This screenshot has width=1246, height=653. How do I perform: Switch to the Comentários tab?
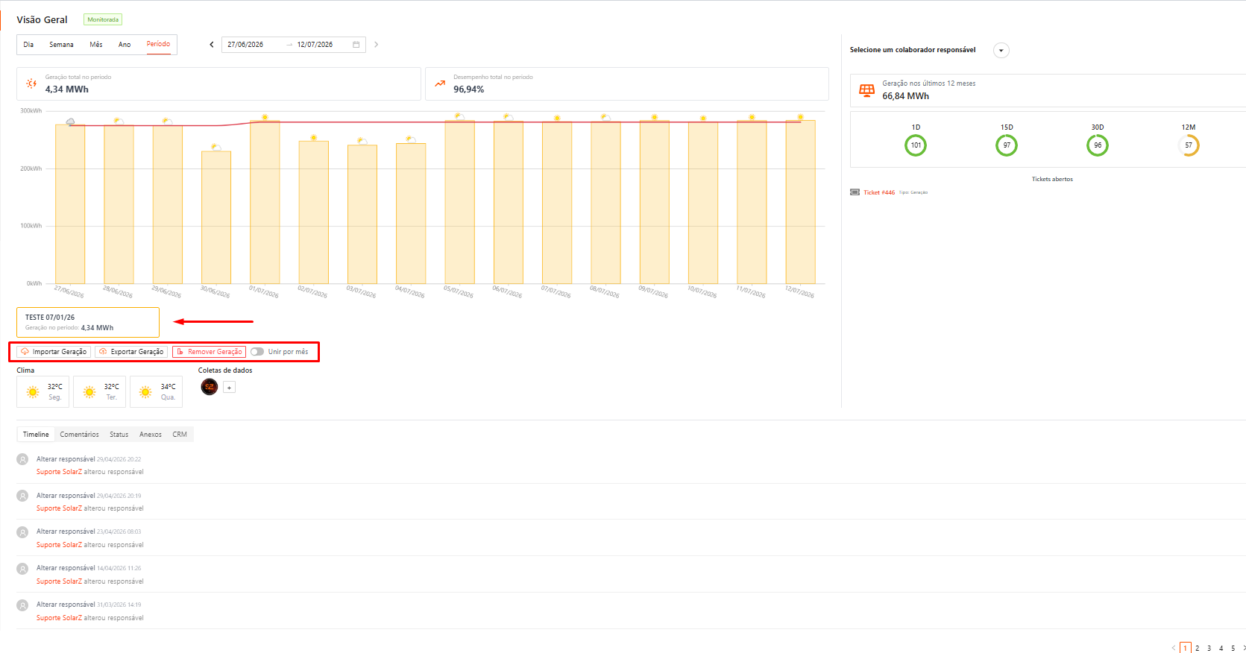tap(79, 435)
